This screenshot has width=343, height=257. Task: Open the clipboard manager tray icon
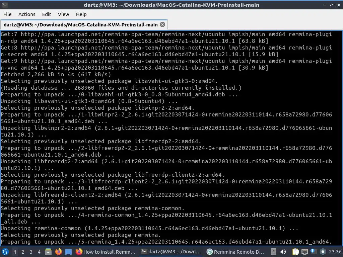tap(295, 252)
